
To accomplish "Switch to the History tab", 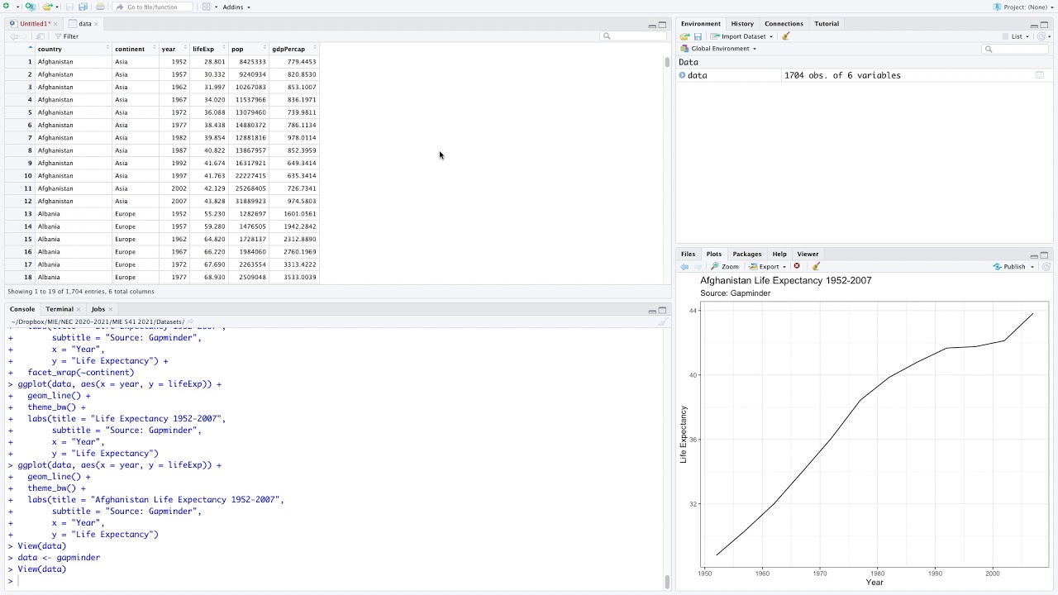I will (x=742, y=24).
